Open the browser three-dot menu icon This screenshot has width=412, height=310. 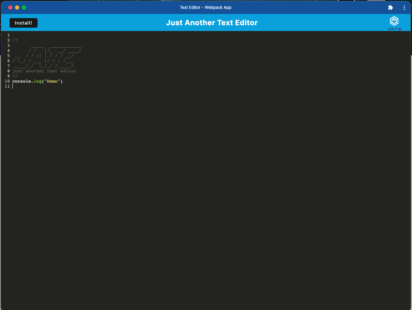click(404, 7)
